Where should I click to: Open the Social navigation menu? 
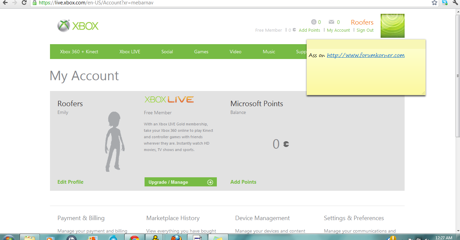pyautogui.click(x=167, y=52)
